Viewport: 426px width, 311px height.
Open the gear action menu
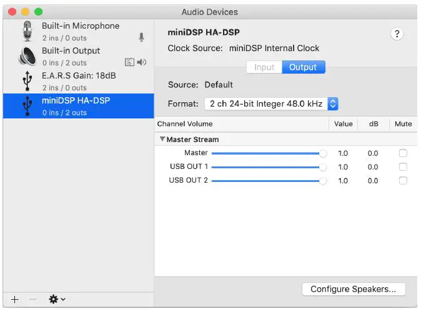click(x=57, y=299)
